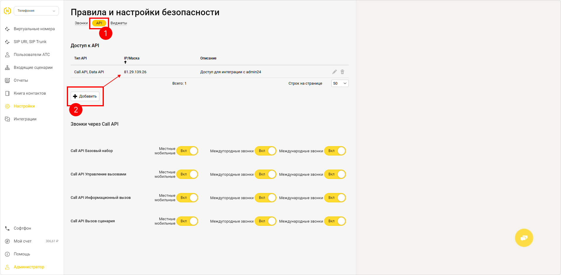Click the Добавить button
Viewport: 561px width, 275px height.
[x=85, y=96]
